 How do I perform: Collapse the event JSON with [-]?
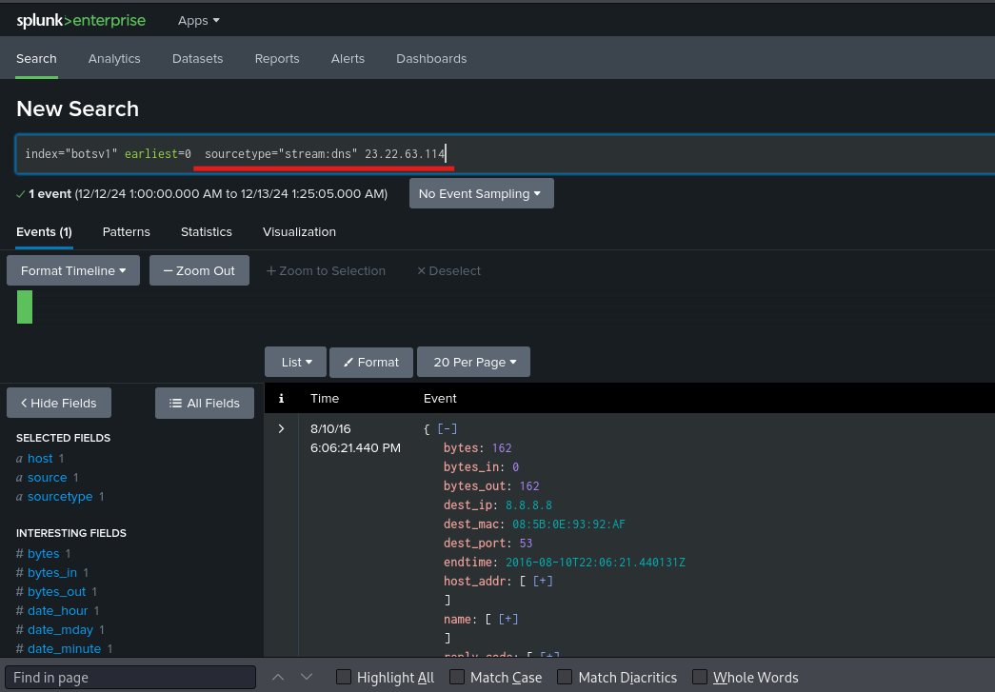tap(448, 428)
